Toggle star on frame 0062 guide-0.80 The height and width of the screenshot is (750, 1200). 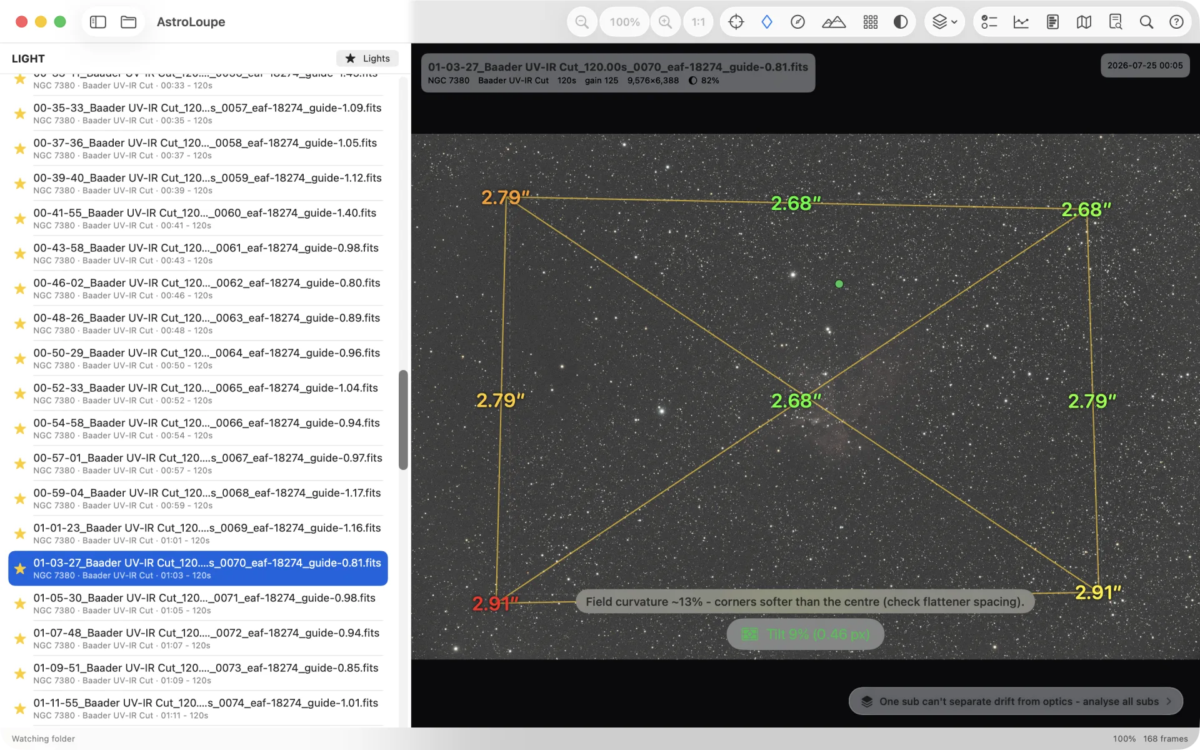20,288
